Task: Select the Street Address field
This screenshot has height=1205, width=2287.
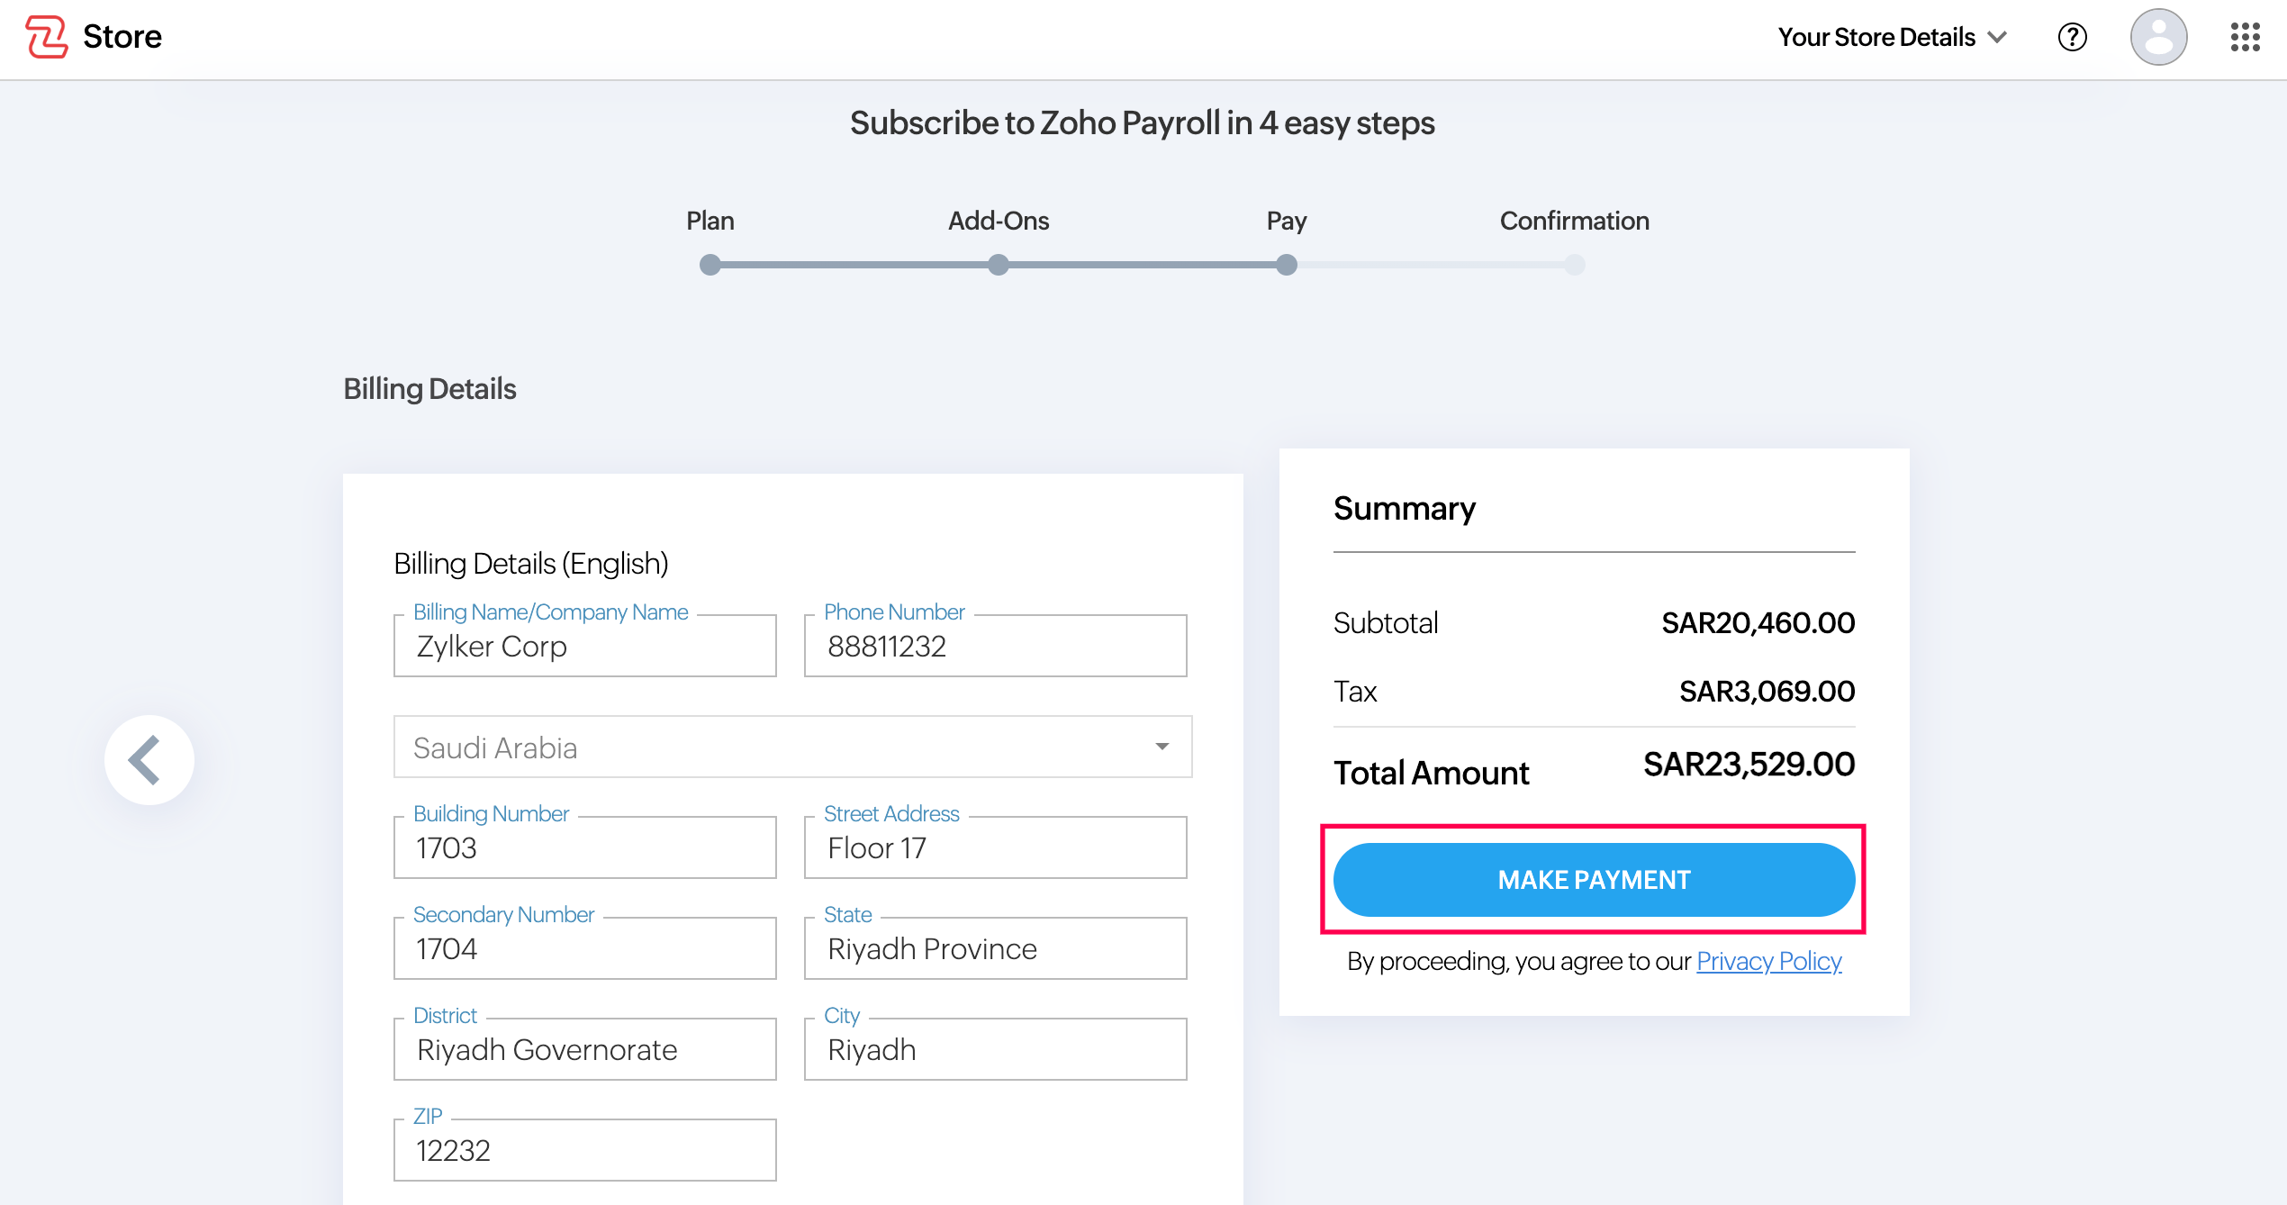Action: pyautogui.click(x=994, y=847)
